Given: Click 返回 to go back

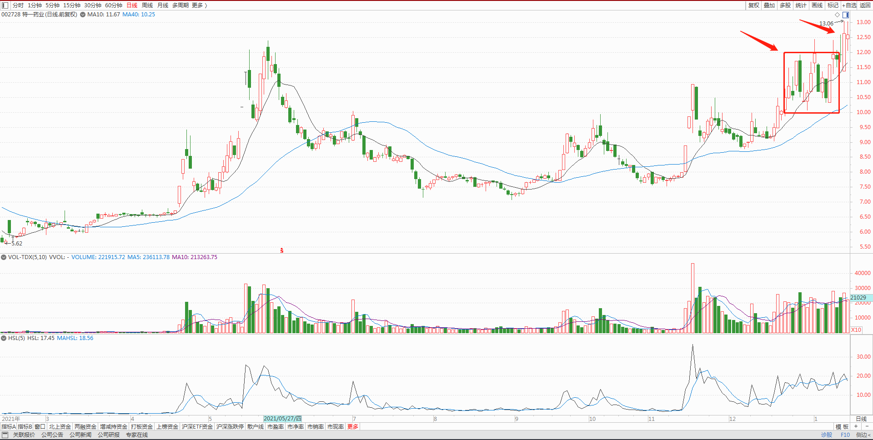Looking at the screenshot, I should (x=865, y=5).
